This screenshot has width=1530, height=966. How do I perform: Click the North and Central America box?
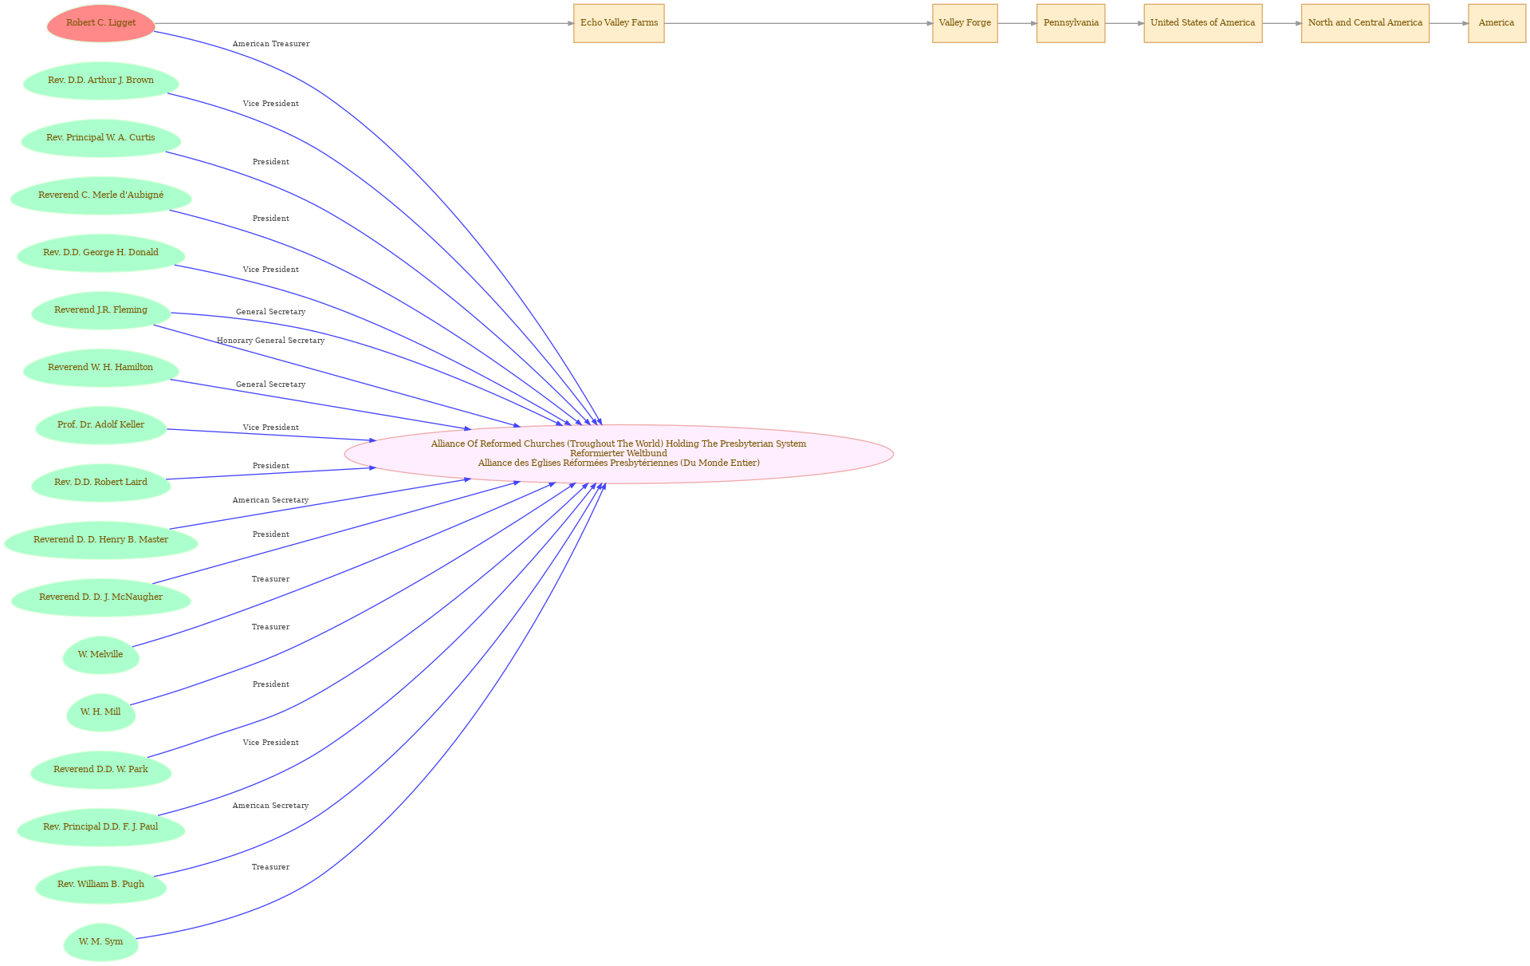[x=1365, y=23]
